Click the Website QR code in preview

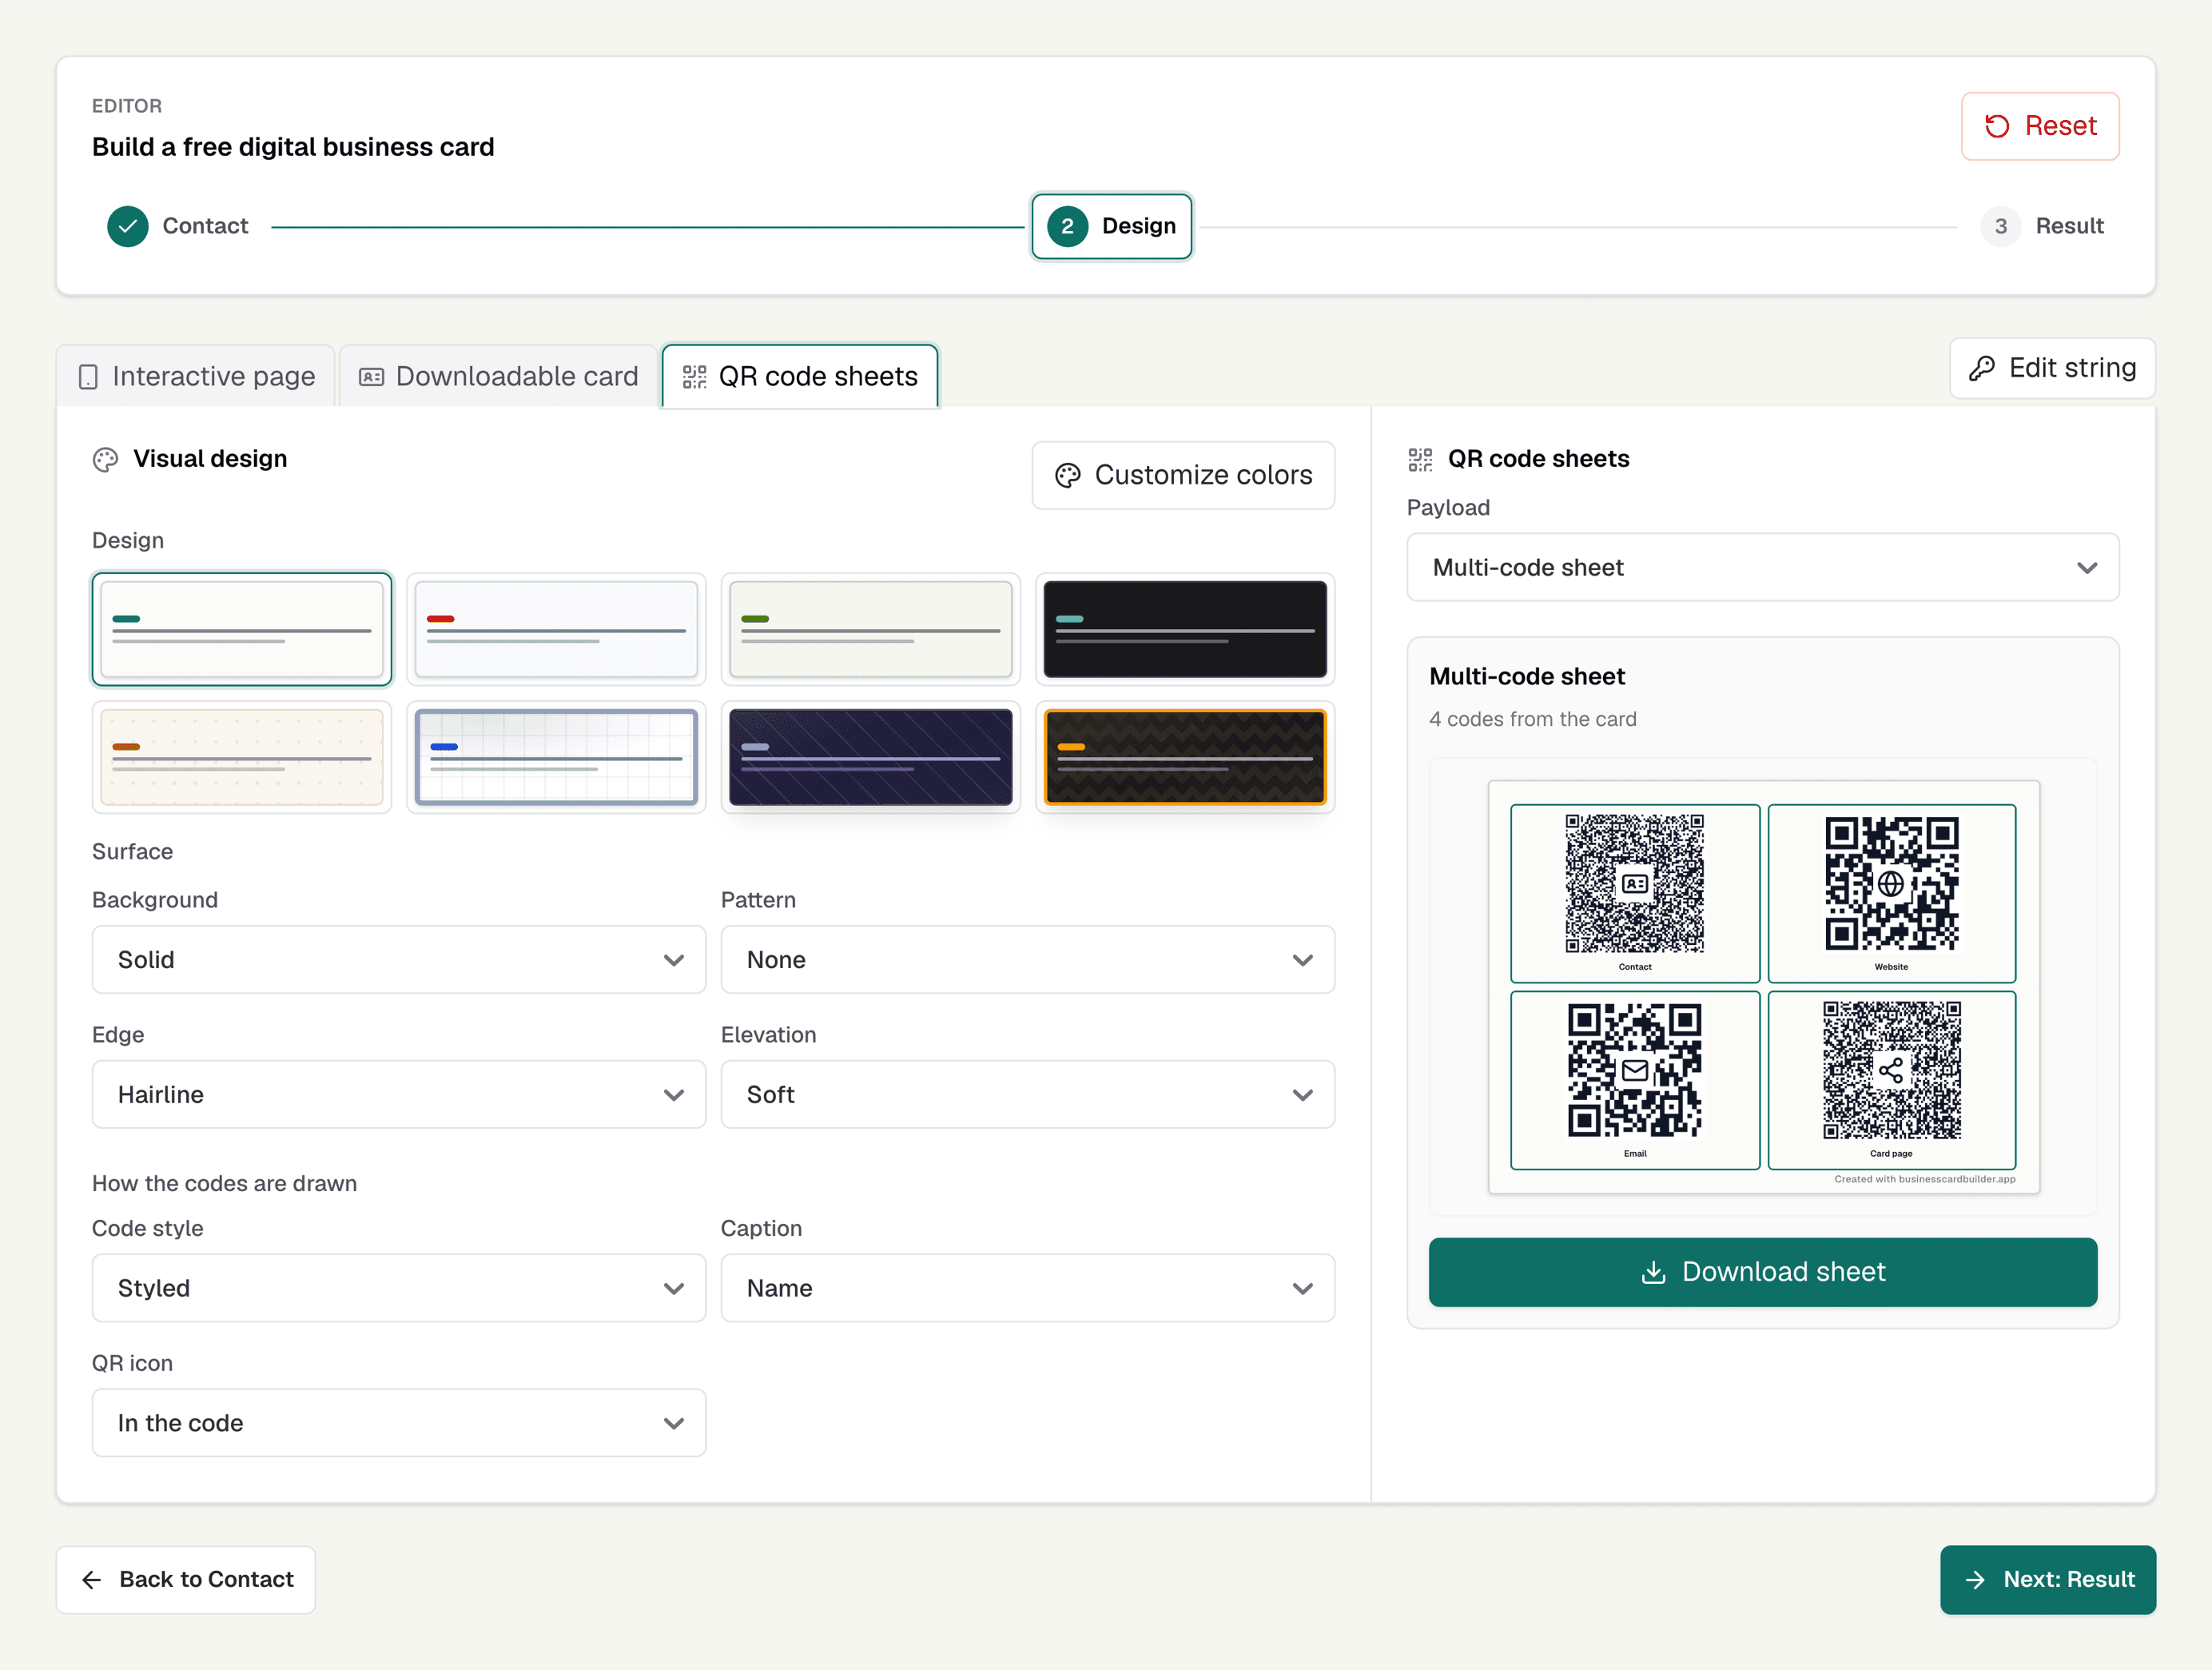[1891, 883]
